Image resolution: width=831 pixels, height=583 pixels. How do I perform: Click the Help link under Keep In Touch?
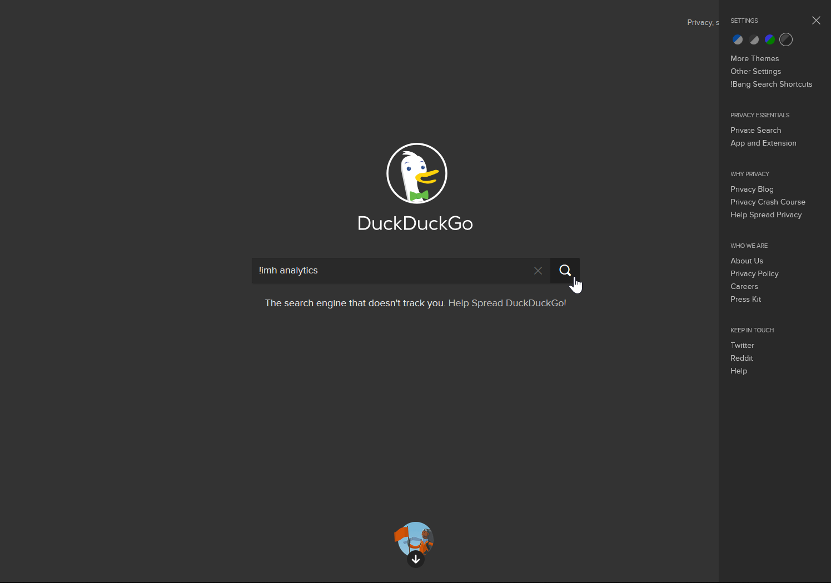point(739,371)
